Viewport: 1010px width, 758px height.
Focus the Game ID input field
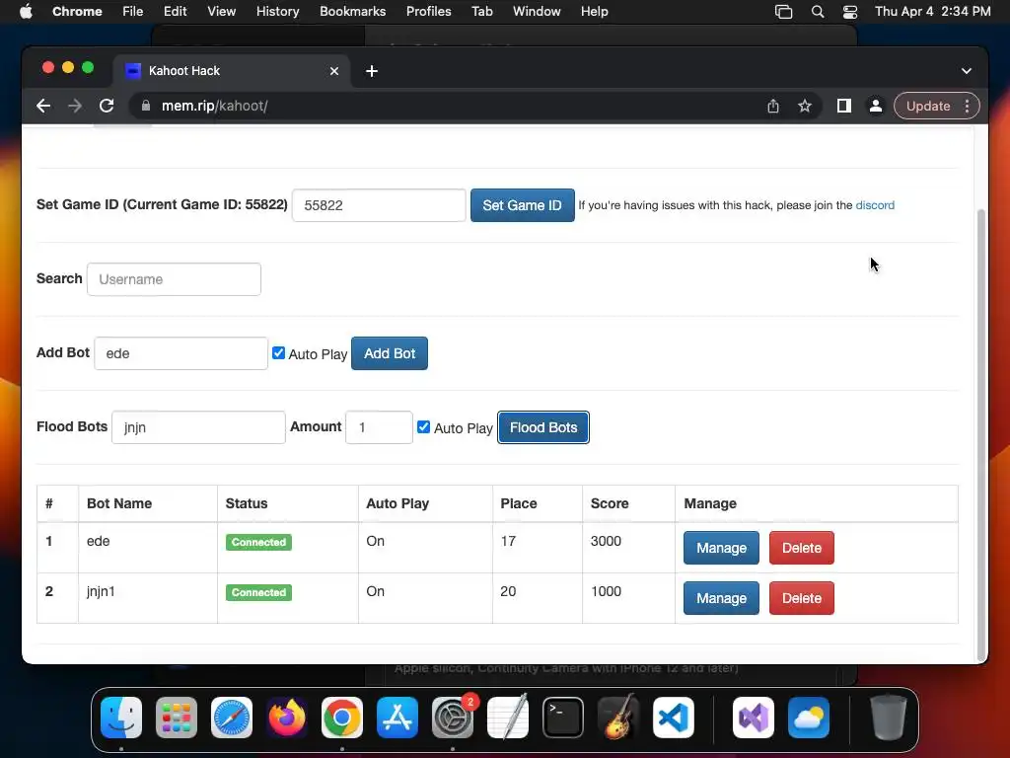click(379, 205)
